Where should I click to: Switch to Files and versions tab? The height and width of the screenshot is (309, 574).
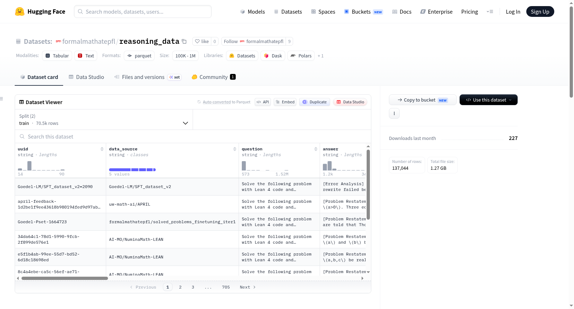click(148, 77)
